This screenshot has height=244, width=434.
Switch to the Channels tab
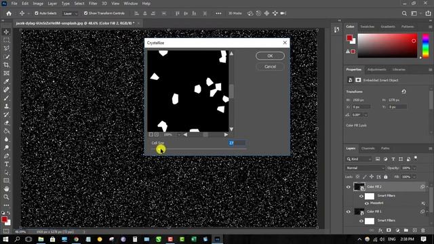point(368,148)
